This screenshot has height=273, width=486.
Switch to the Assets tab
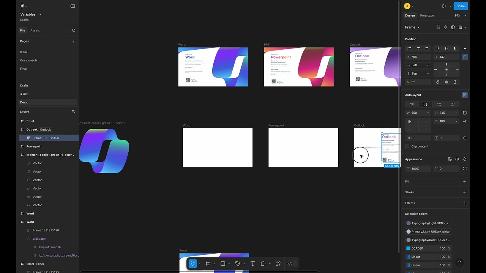(x=35, y=30)
